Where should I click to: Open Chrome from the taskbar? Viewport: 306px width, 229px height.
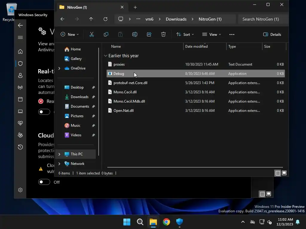[166, 222]
